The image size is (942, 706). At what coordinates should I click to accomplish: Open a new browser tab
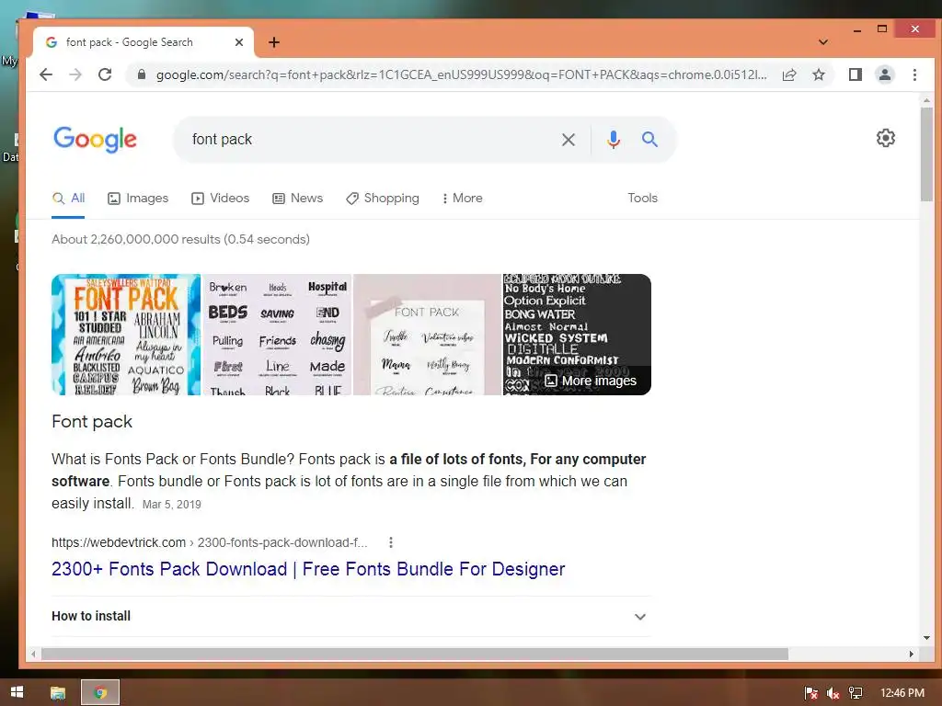pyautogui.click(x=274, y=42)
